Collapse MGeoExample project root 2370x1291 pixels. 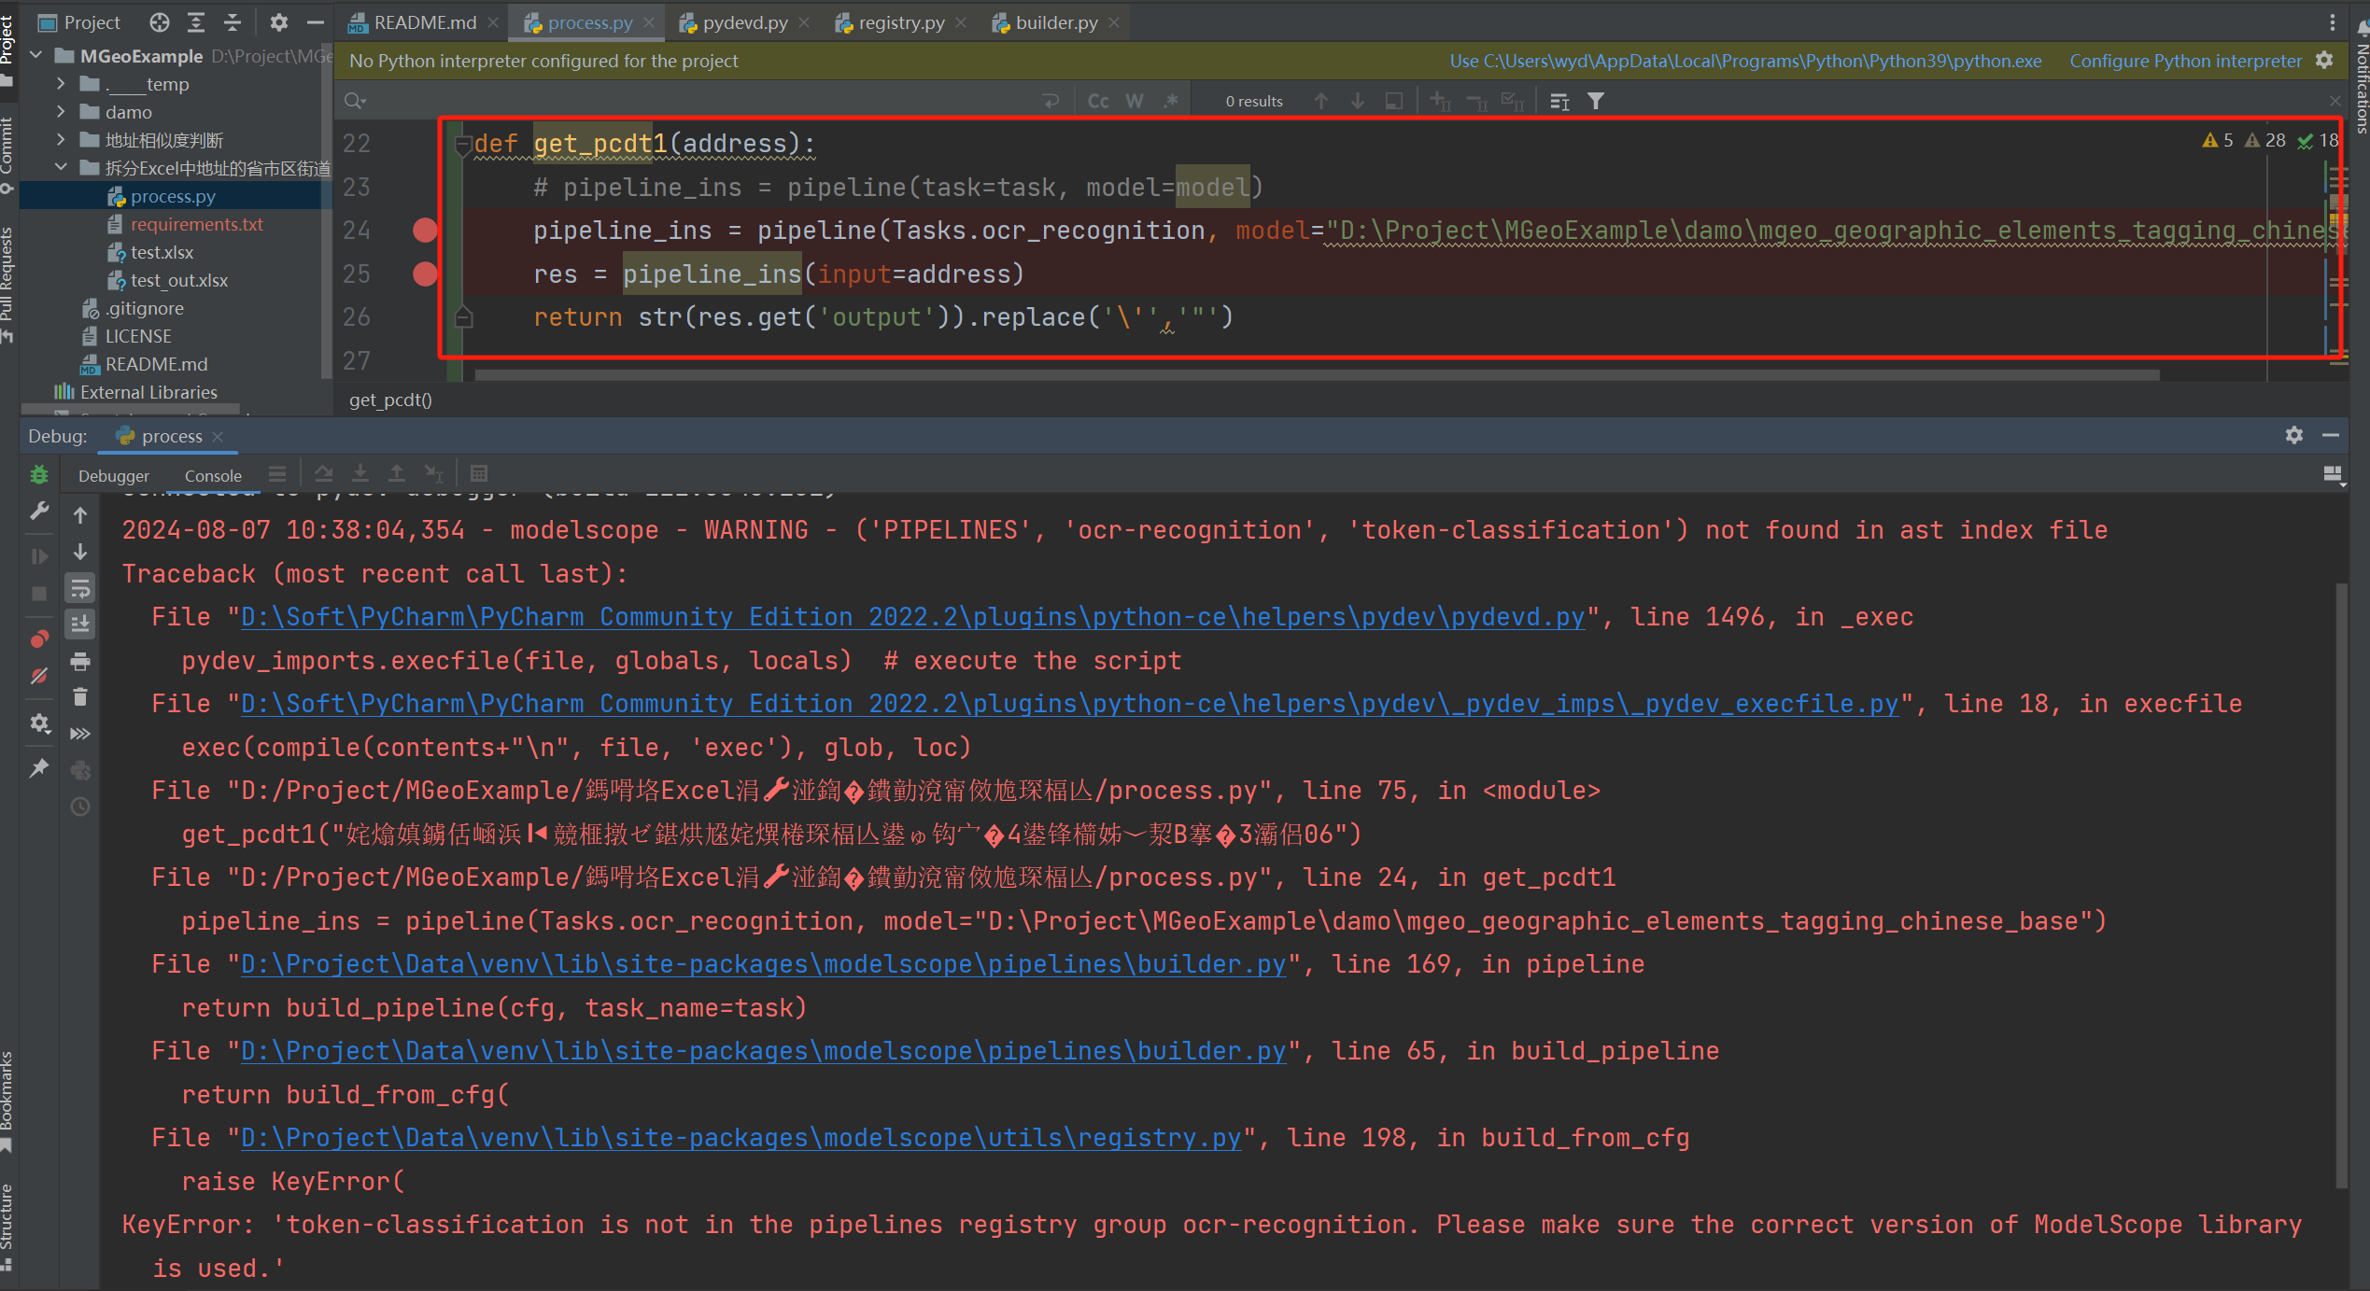point(35,56)
